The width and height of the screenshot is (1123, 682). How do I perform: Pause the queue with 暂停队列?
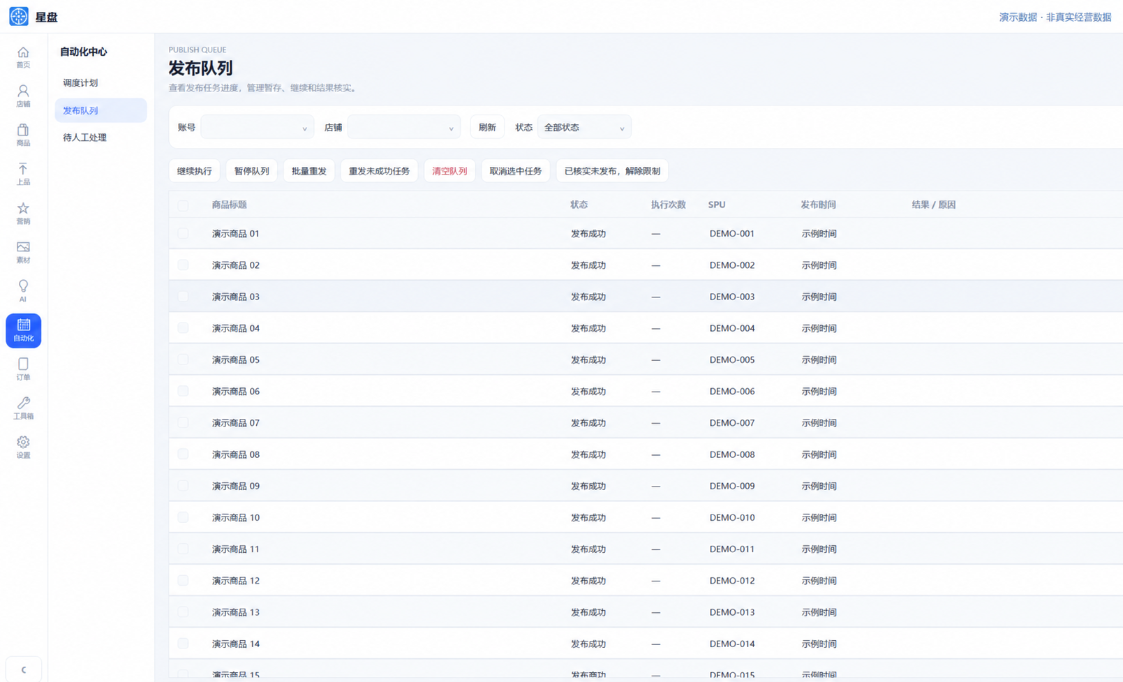coord(252,171)
